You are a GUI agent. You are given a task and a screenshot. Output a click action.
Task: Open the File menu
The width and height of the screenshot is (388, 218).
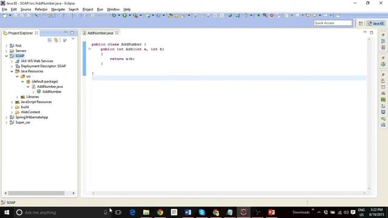4,10
